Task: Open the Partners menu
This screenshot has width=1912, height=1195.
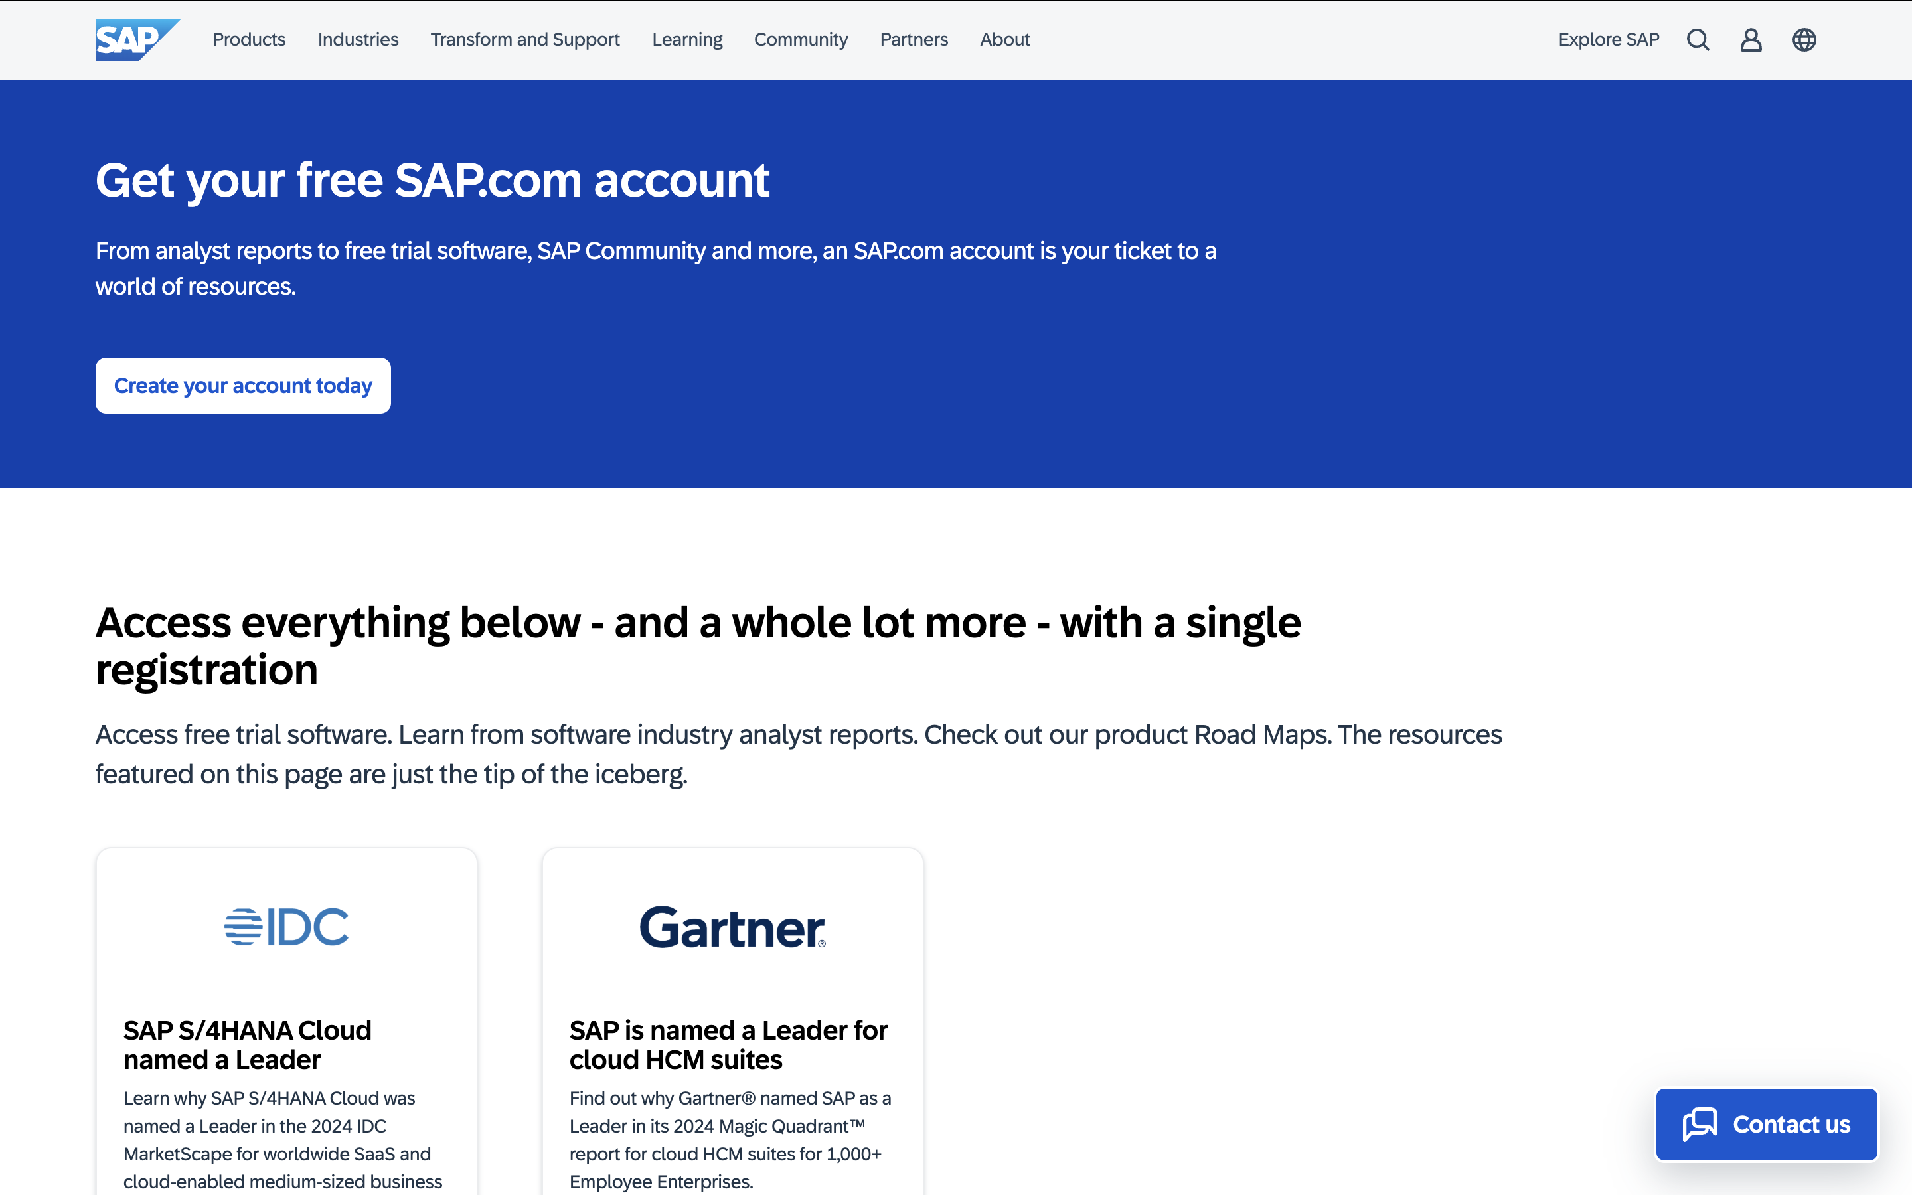Action: click(x=914, y=40)
